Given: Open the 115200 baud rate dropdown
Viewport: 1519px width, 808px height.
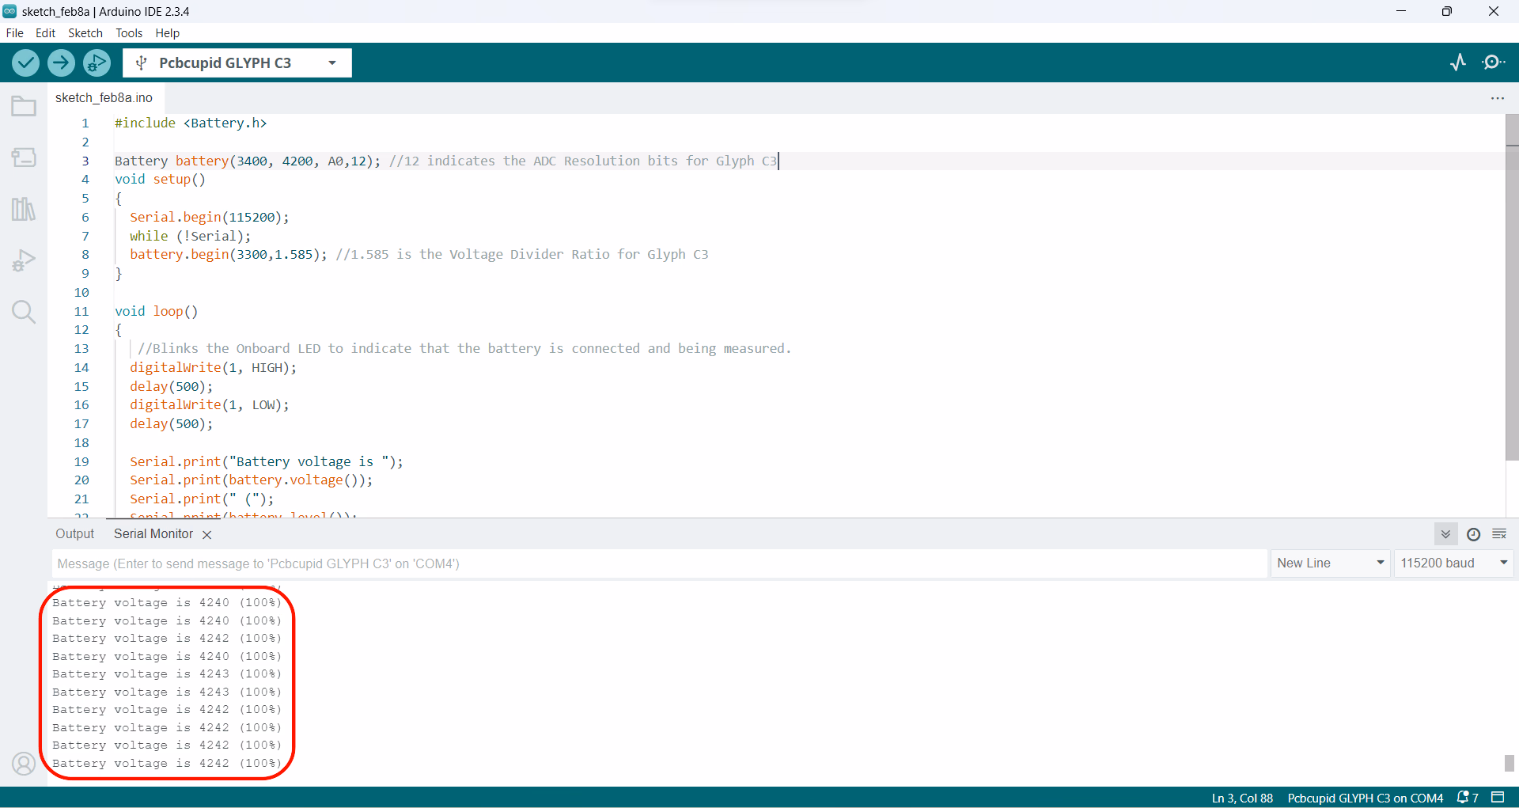Looking at the screenshot, I should pyautogui.click(x=1453, y=563).
